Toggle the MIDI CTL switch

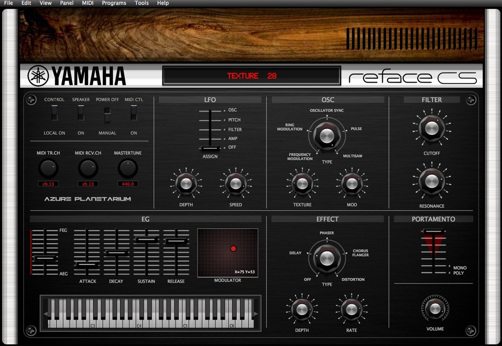pyautogui.click(x=133, y=113)
